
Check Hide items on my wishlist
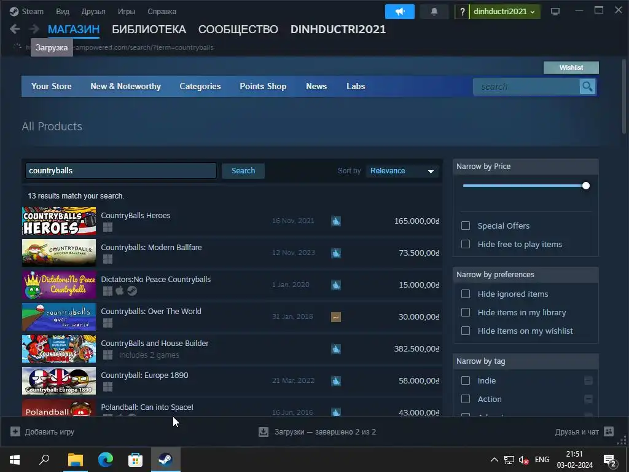pos(466,331)
